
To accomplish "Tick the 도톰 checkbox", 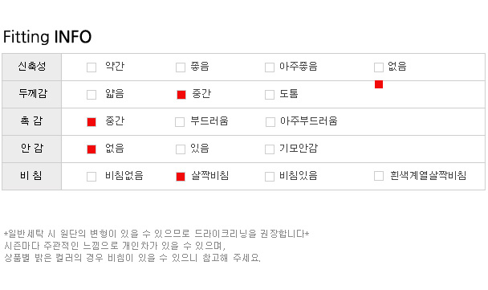I will pyautogui.click(x=270, y=95).
